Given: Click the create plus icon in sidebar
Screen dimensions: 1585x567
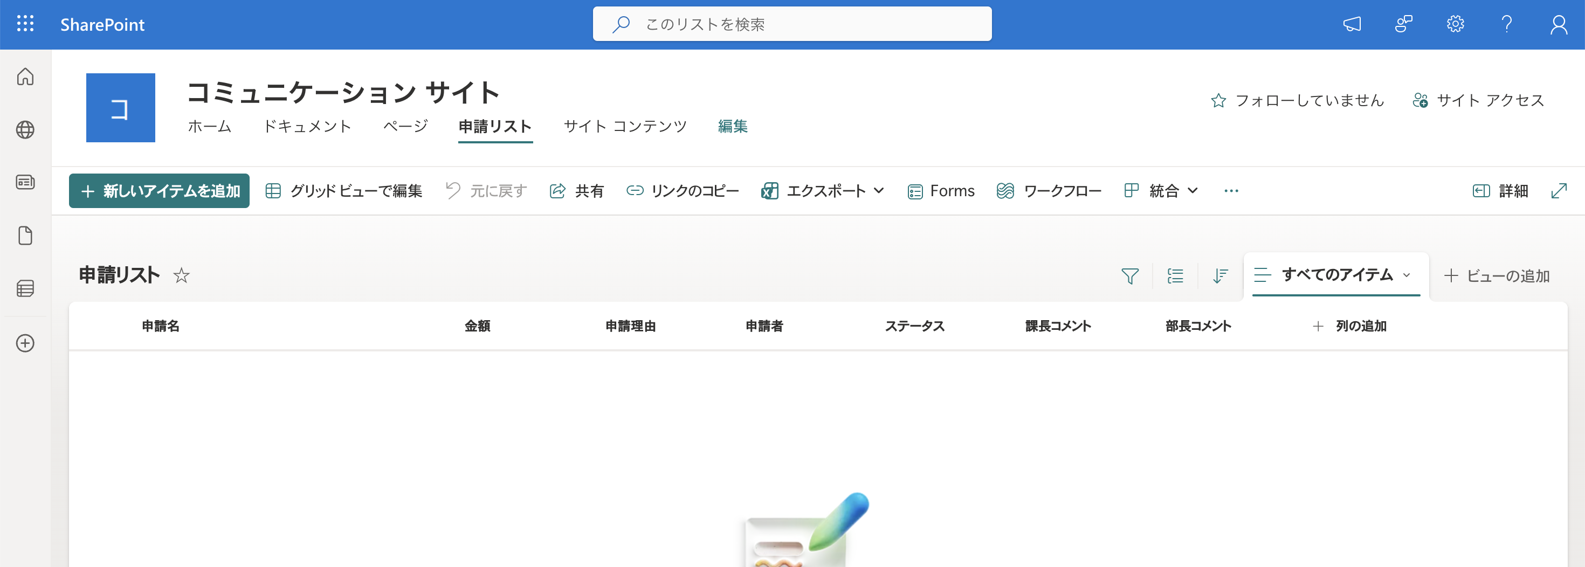Looking at the screenshot, I should coord(25,343).
